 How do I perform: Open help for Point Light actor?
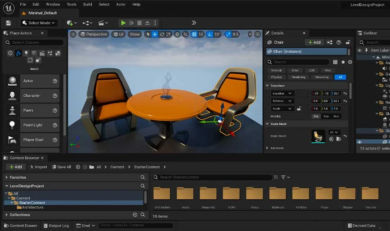click(55, 125)
